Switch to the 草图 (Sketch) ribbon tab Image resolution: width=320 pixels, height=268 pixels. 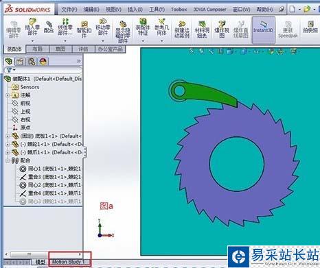60,49
